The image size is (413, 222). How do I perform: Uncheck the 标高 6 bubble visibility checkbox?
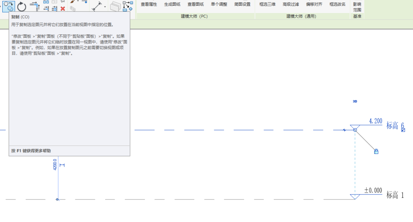tap(403, 130)
